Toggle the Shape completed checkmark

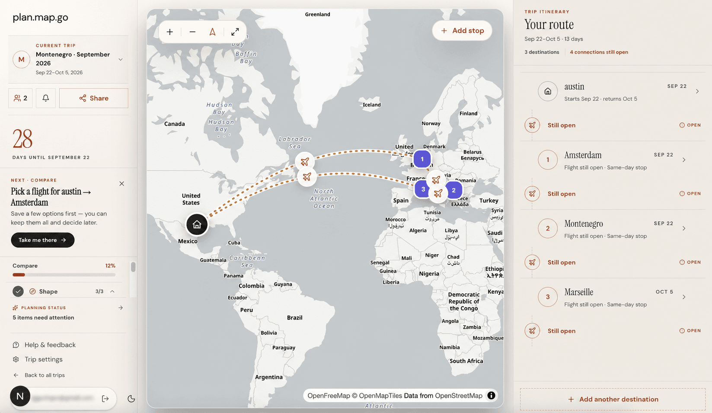(18, 291)
